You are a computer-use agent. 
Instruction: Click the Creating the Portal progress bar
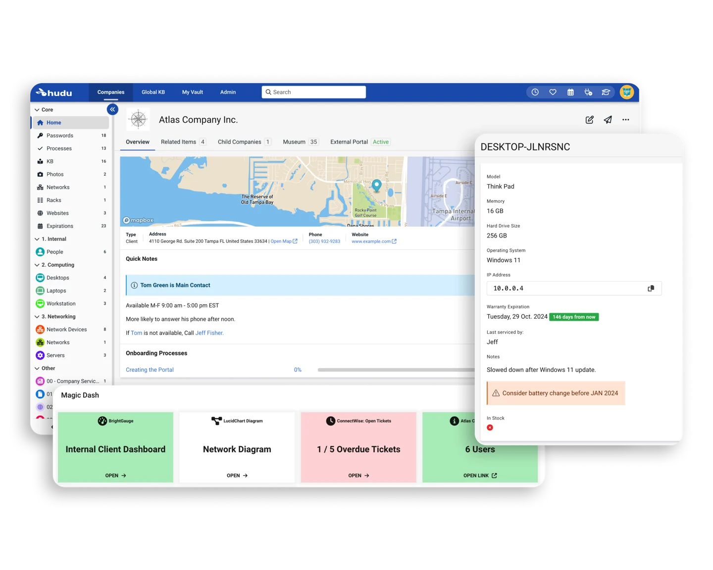(x=396, y=370)
